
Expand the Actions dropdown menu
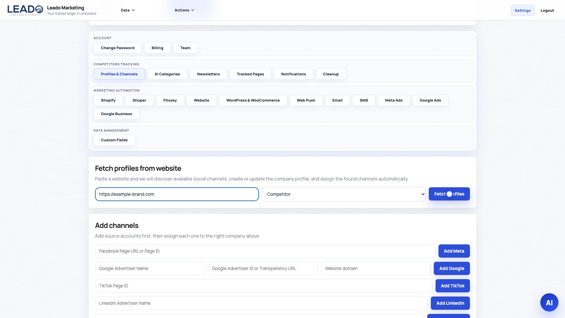184,10
